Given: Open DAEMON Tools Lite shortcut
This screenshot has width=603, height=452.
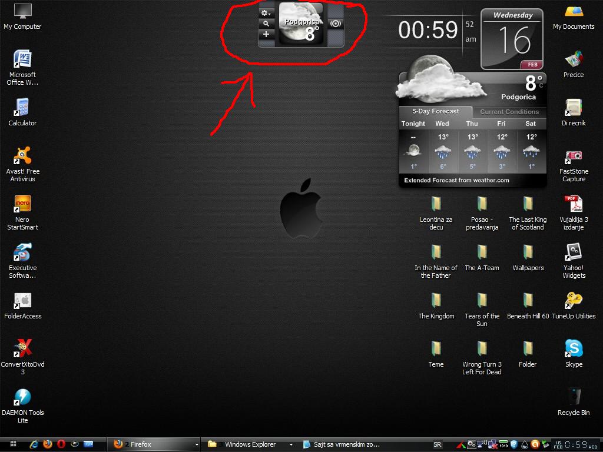Looking at the screenshot, I should (22, 406).
